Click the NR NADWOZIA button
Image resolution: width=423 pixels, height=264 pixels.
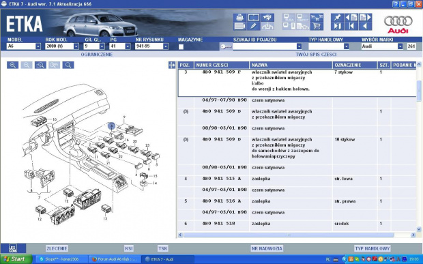(x=267, y=248)
